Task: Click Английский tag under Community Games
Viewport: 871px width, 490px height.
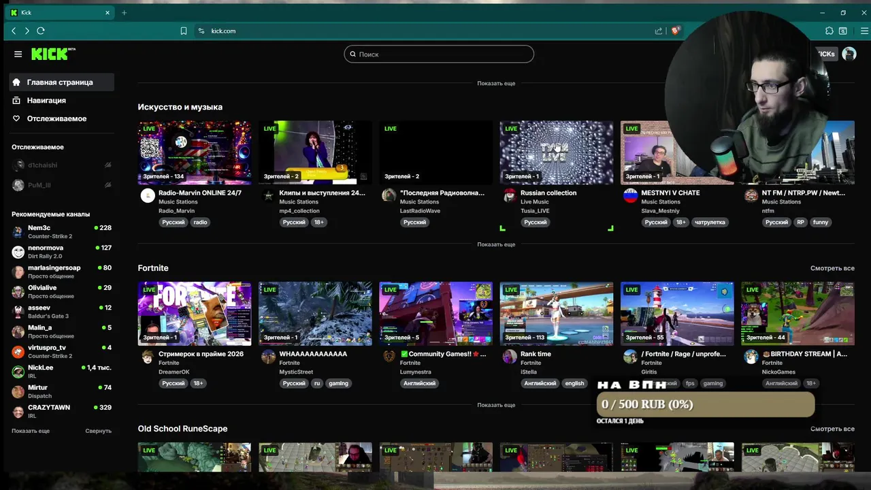Action: click(x=419, y=383)
